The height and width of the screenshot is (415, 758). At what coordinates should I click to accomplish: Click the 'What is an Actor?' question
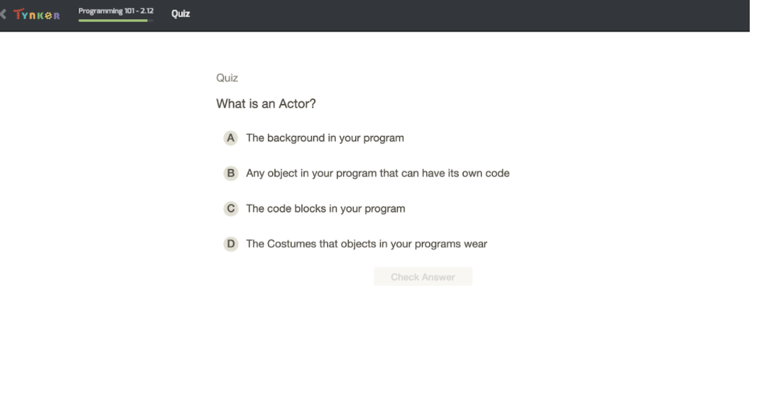(266, 103)
